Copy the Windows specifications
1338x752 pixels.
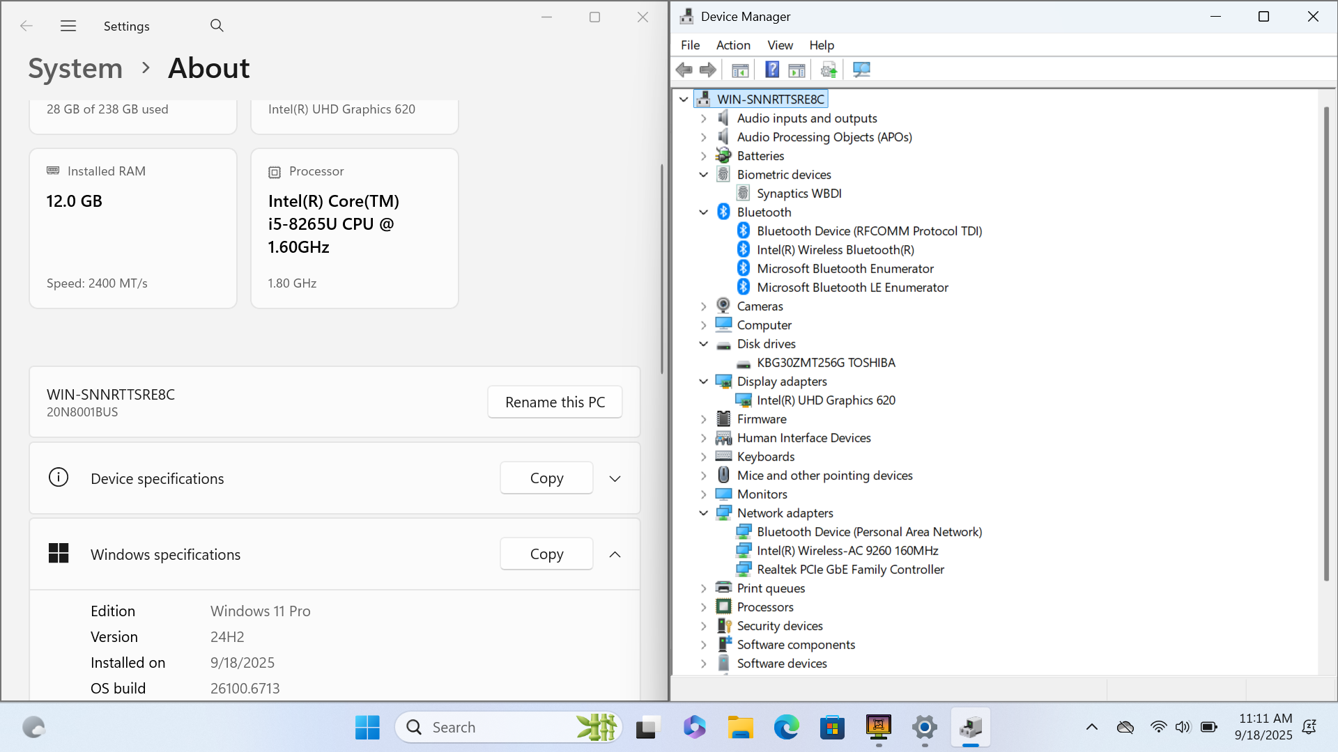[546, 554]
